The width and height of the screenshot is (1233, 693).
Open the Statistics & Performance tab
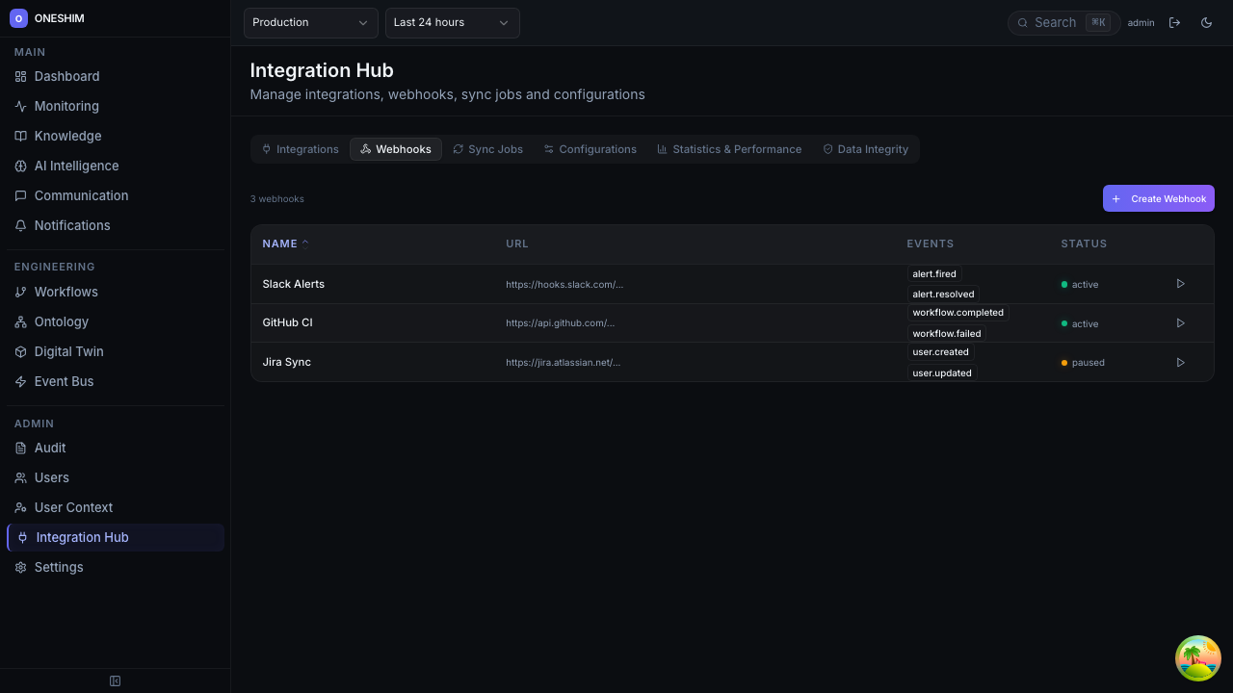(x=729, y=149)
